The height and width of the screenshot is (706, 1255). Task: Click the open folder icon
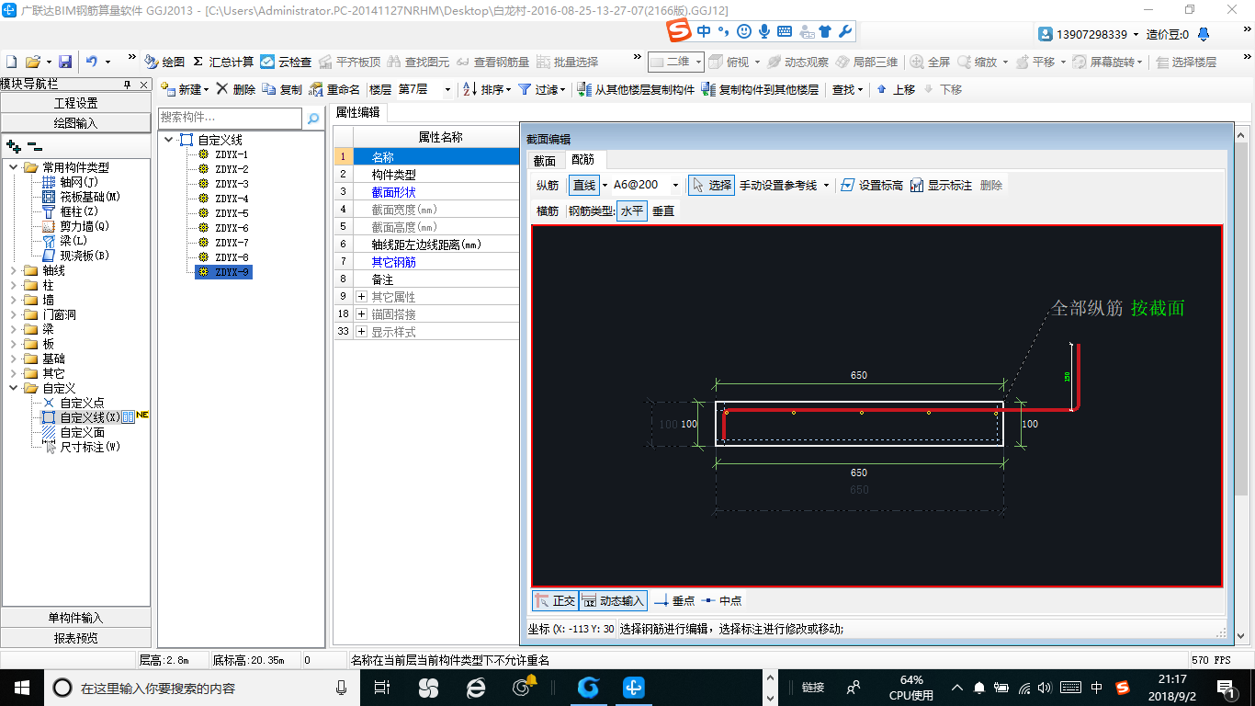click(x=32, y=62)
